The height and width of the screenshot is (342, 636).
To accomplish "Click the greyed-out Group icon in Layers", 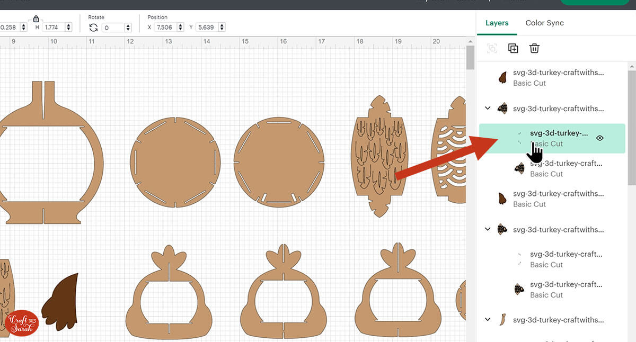I will point(492,49).
